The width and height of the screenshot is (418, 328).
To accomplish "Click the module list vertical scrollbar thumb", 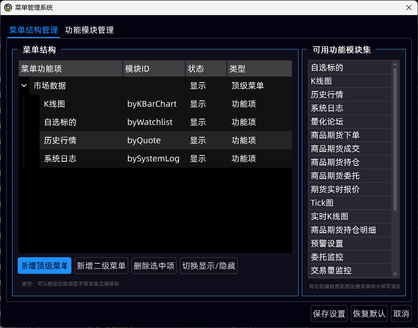I will coord(395,139).
